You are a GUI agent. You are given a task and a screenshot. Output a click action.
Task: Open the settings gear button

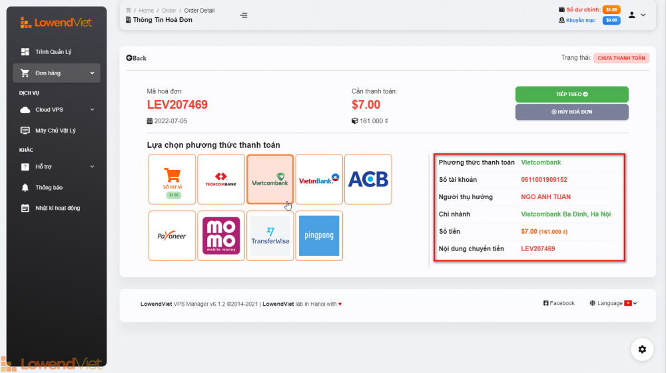[x=642, y=349]
